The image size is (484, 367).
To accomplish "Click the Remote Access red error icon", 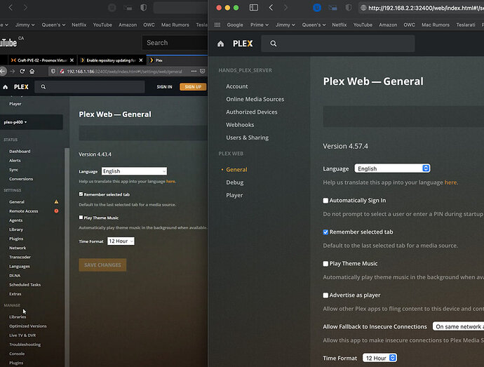I will click(x=57, y=211).
